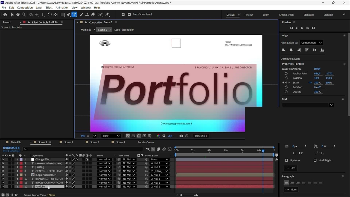Screen dimensions: 350x197
Task: Click the current time indicator at 05s
Action: point(263,151)
